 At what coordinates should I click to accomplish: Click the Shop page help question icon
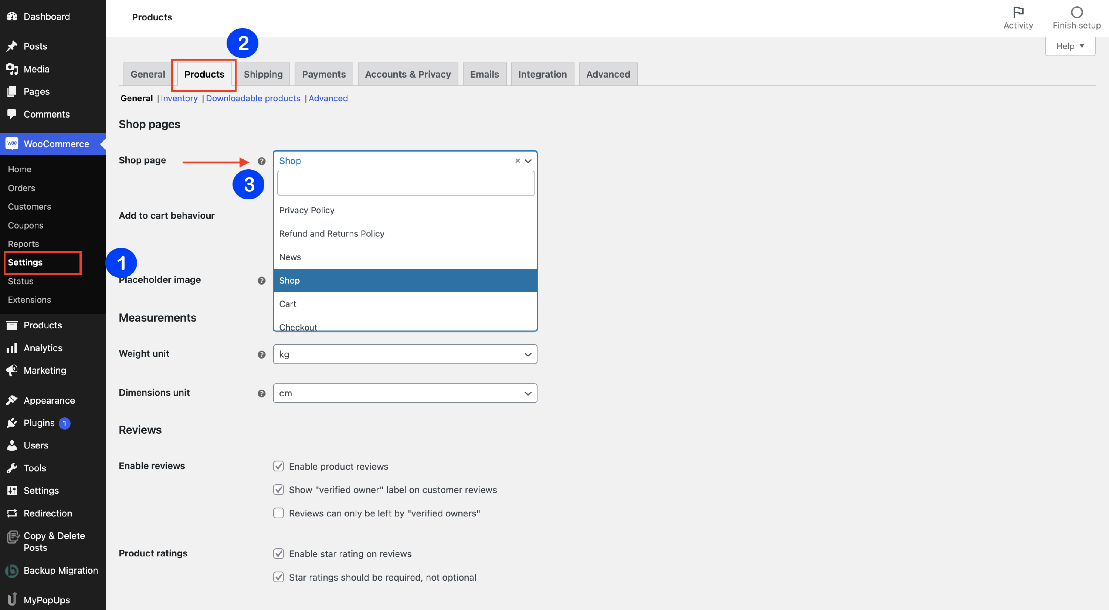coord(261,161)
